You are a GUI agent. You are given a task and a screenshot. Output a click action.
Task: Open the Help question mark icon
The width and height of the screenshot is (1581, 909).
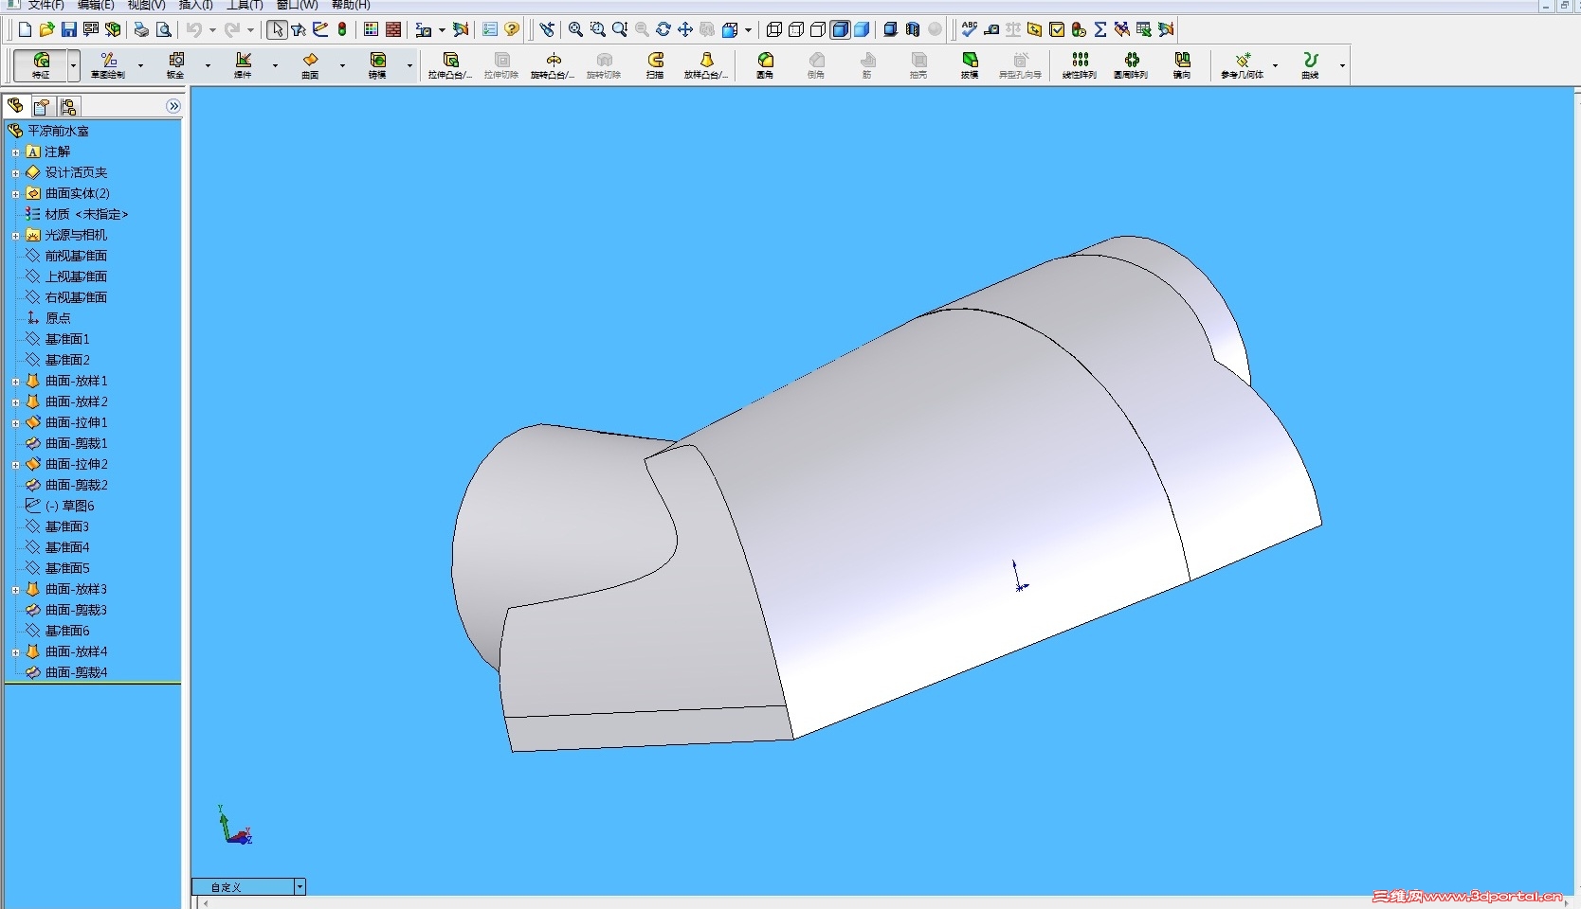[x=512, y=30]
